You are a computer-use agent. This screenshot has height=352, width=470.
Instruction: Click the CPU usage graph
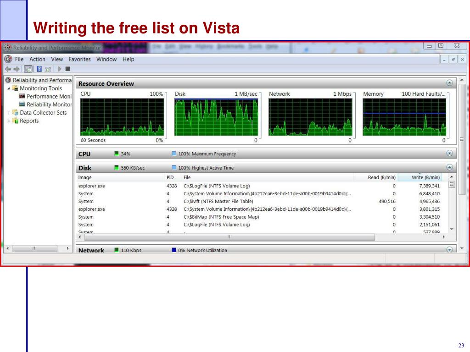point(122,117)
